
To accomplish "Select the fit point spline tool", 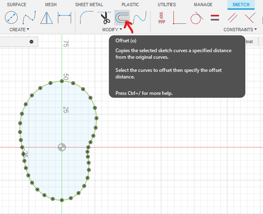I will pos(29,18).
